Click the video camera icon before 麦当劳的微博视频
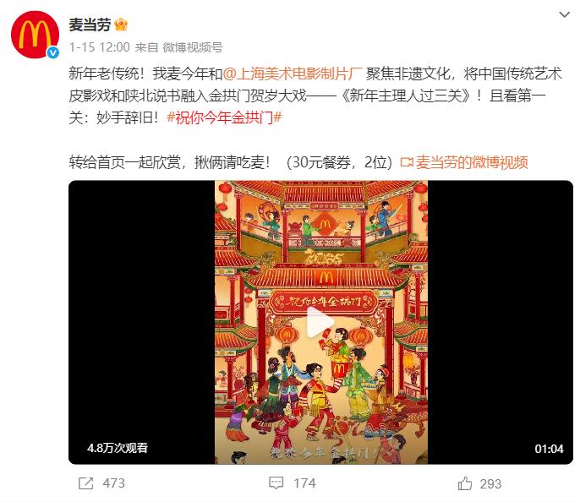Image resolution: width=580 pixels, height=502 pixels. point(407,162)
